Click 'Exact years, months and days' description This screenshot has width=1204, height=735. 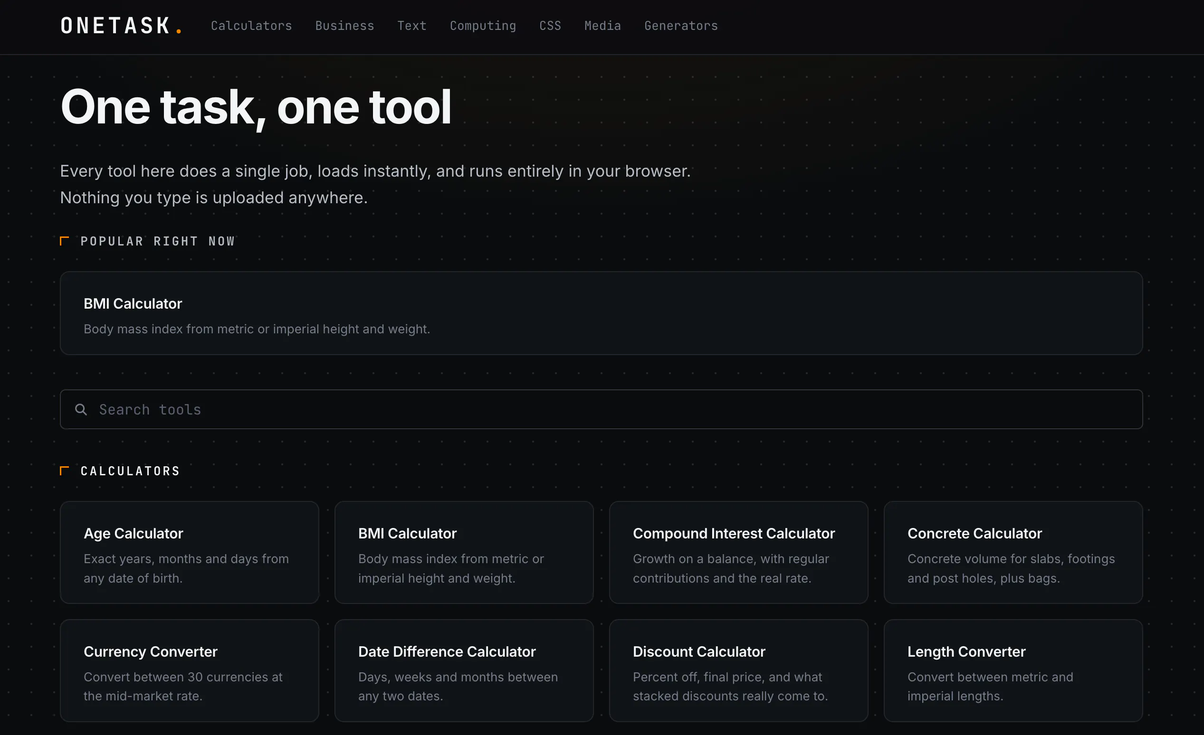pos(186,568)
